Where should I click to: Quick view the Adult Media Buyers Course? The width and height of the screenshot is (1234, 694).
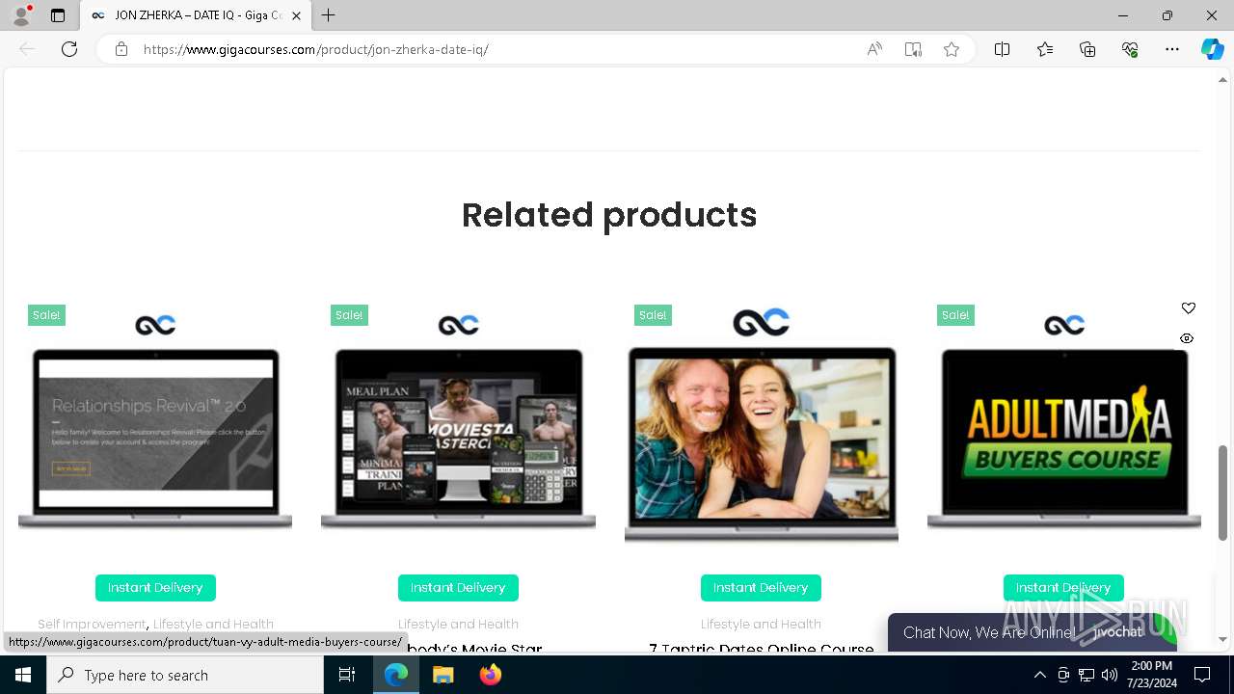coord(1187,338)
